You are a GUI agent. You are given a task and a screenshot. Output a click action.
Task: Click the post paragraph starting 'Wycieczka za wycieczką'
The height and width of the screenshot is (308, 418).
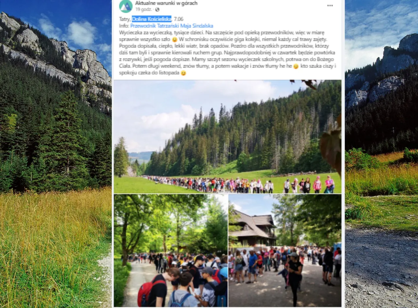(x=228, y=53)
